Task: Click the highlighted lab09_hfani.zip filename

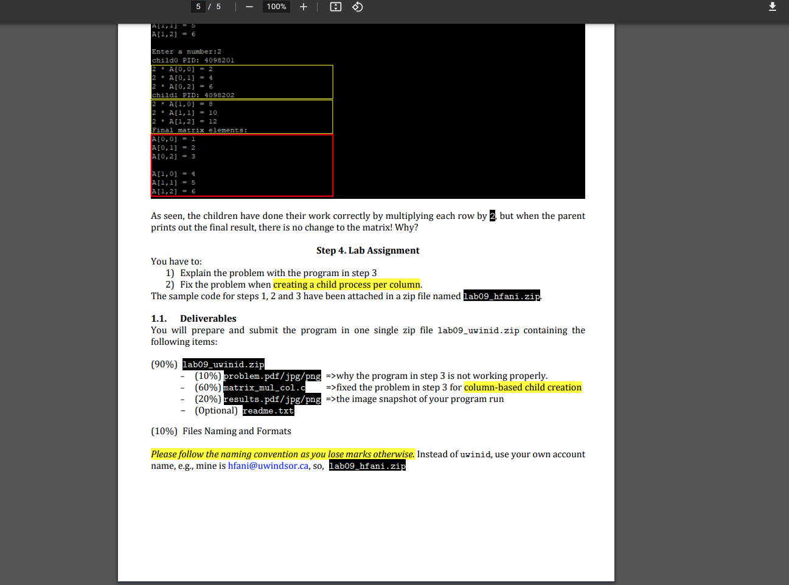Action: pyautogui.click(x=501, y=296)
